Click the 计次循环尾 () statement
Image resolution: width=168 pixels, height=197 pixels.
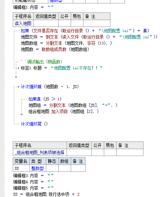point(34,124)
